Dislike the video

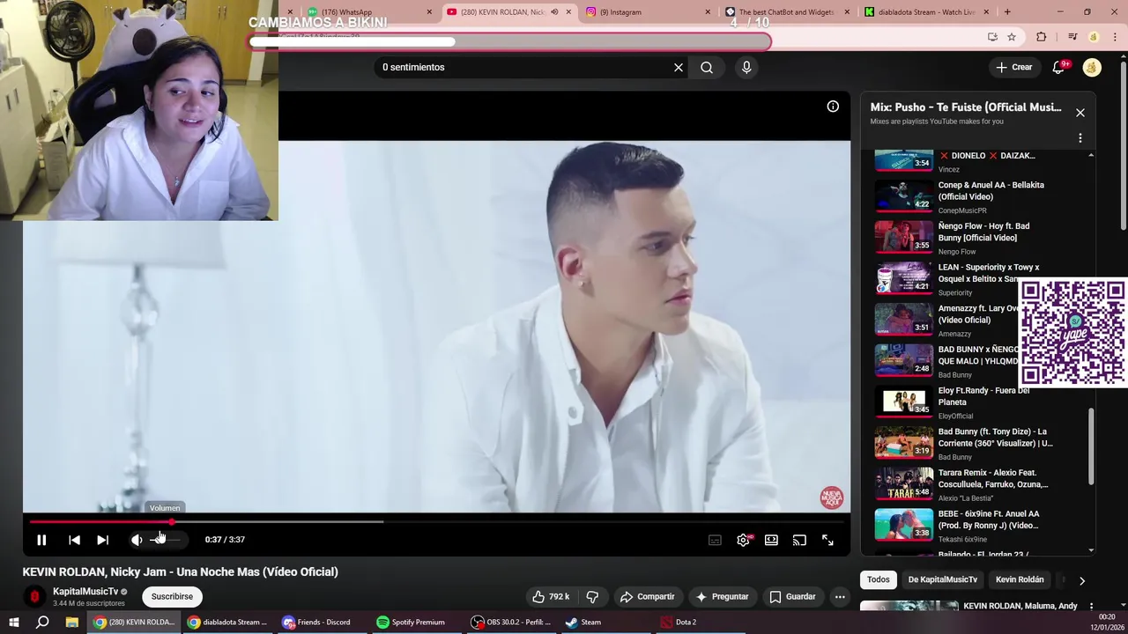pos(592,597)
